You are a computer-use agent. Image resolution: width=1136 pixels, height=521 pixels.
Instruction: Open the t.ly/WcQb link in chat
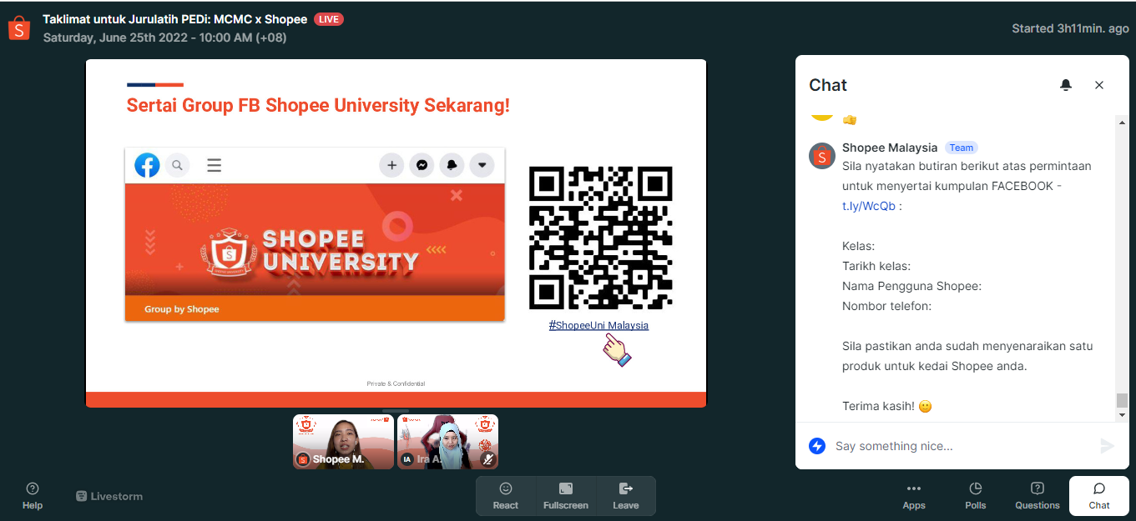coord(869,206)
